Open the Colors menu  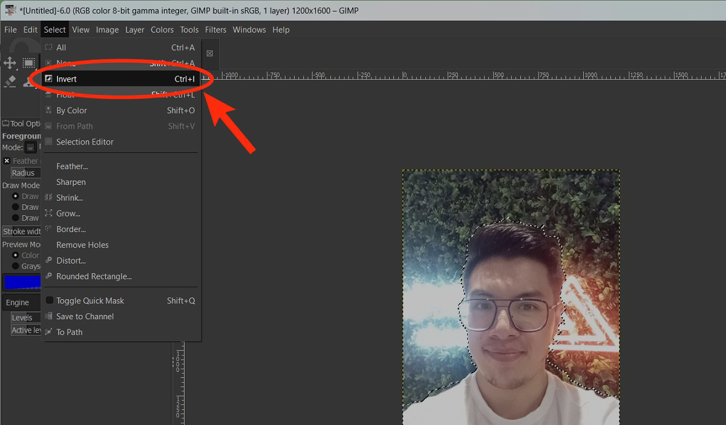click(162, 30)
